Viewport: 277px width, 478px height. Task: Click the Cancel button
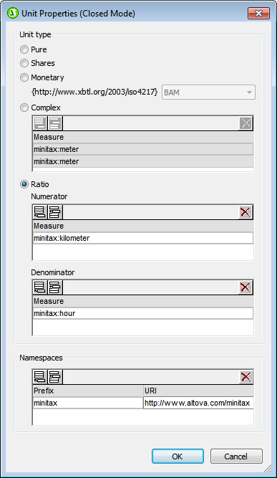click(x=236, y=457)
